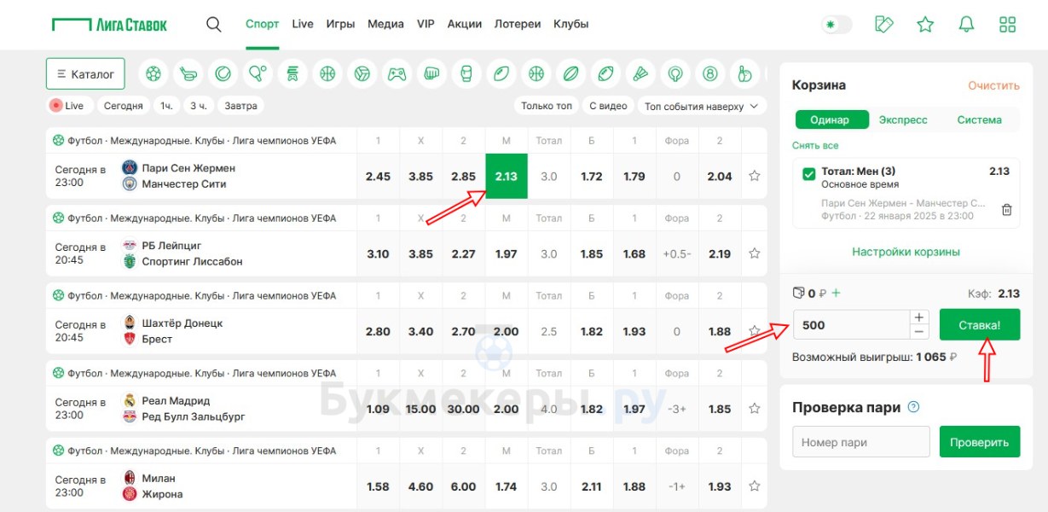Favorite the Реал Мадрид match star
The image size is (1048, 512).
click(x=754, y=409)
